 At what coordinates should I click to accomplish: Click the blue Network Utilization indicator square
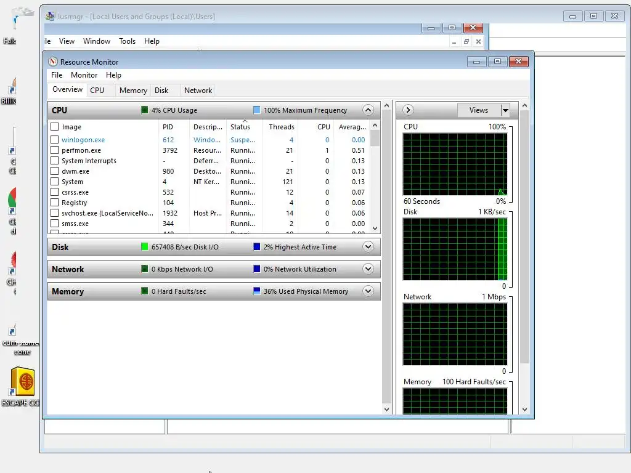pos(257,269)
